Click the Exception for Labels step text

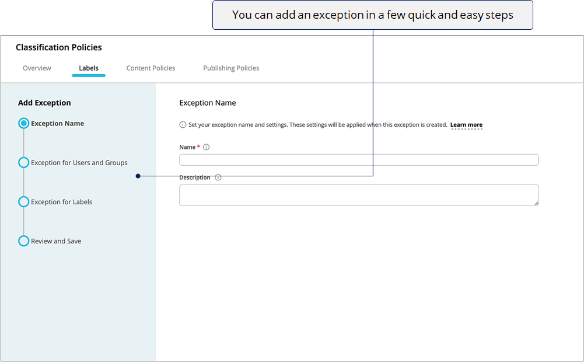(x=61, y=201)
